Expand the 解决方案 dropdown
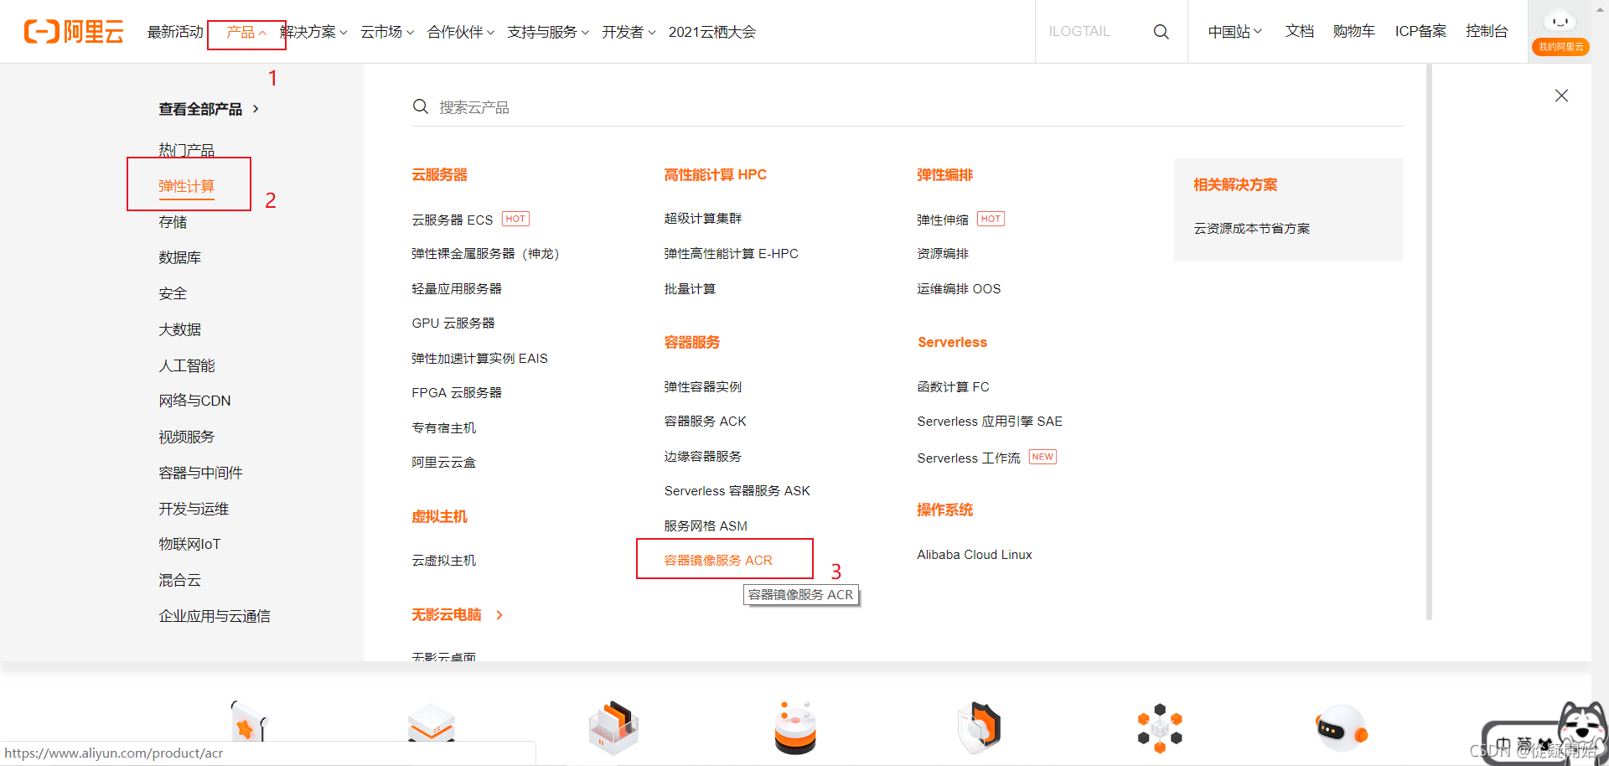This screenshot has width=1609, height=766. [x=313, y=32]
